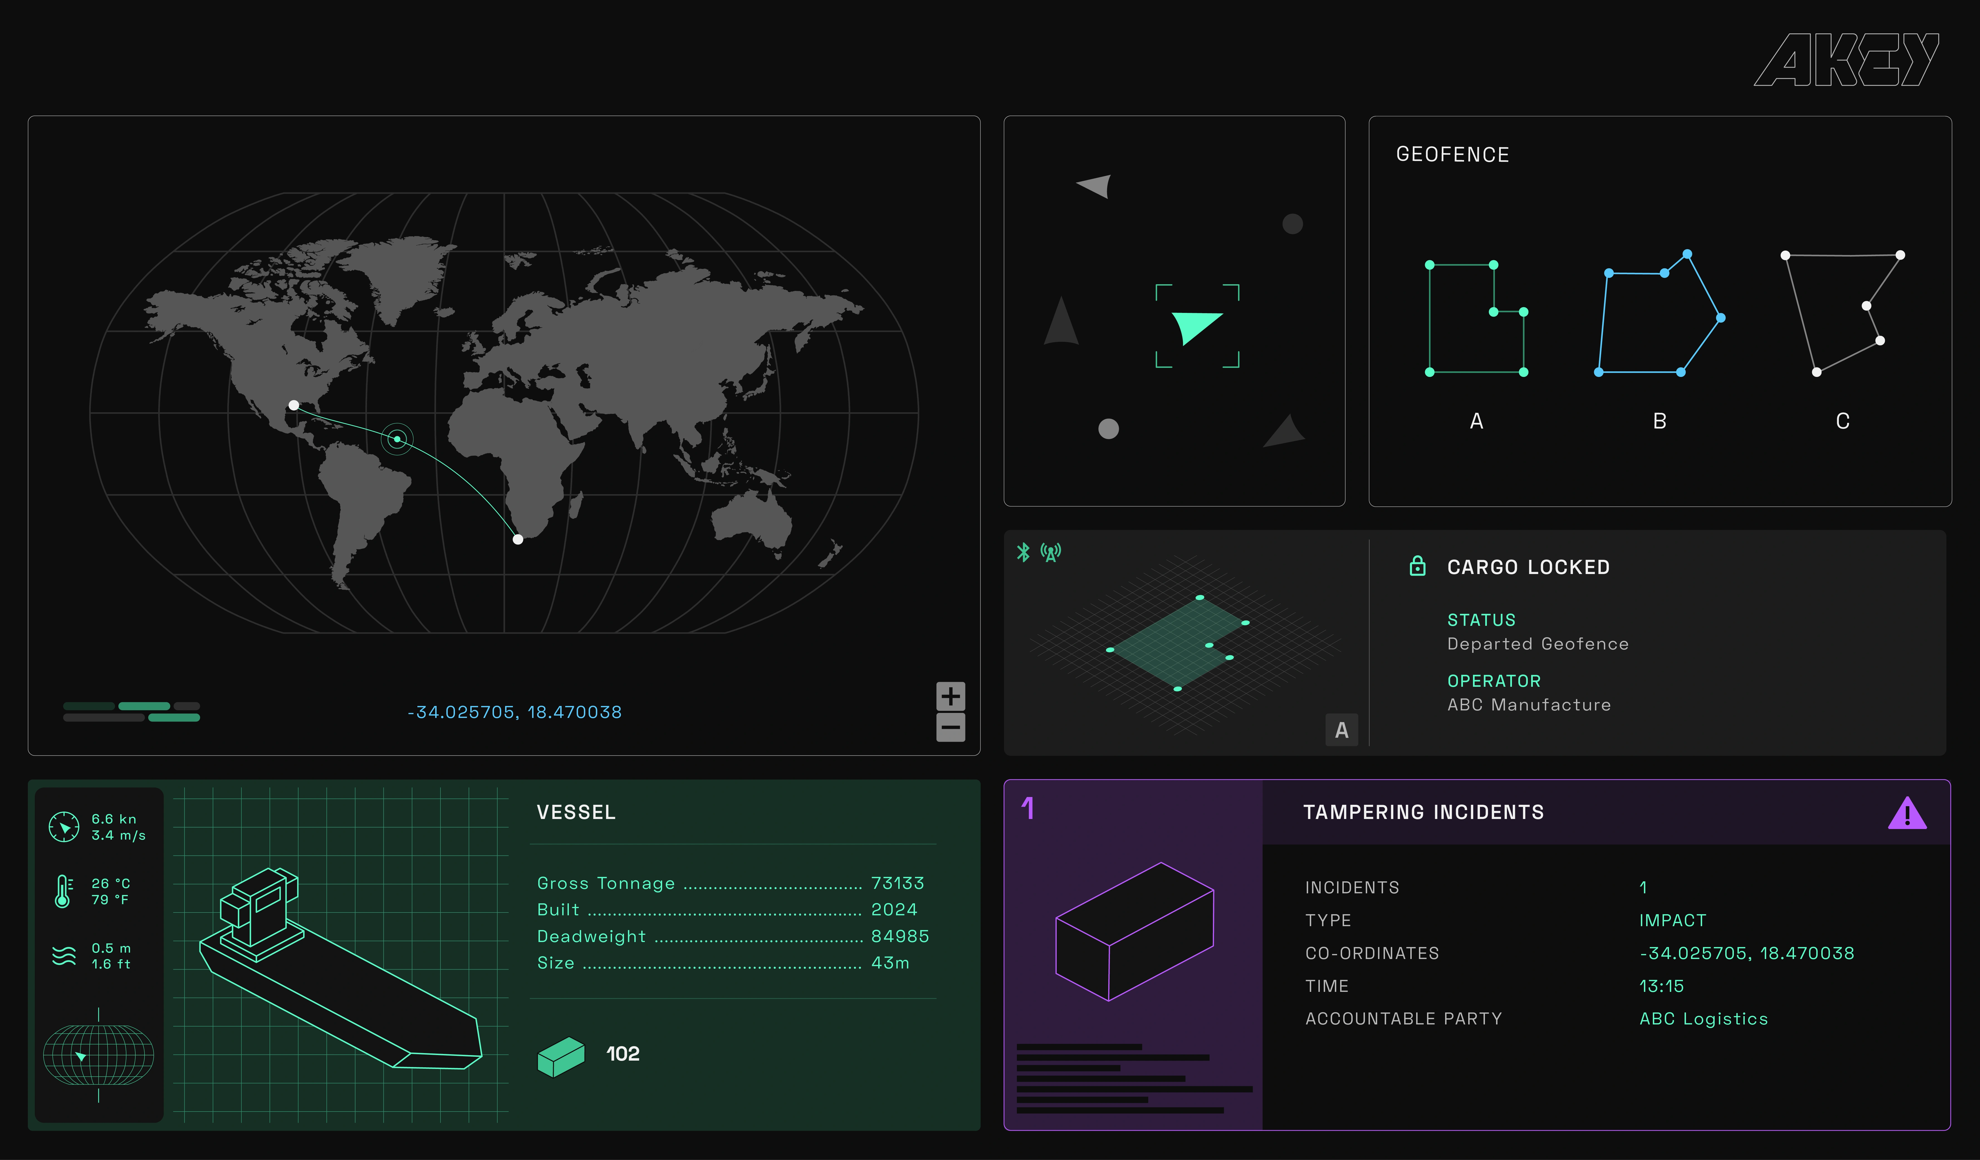The image size is (1980, 1160).
Task: Select geofence shape A
Action: 1476,318
